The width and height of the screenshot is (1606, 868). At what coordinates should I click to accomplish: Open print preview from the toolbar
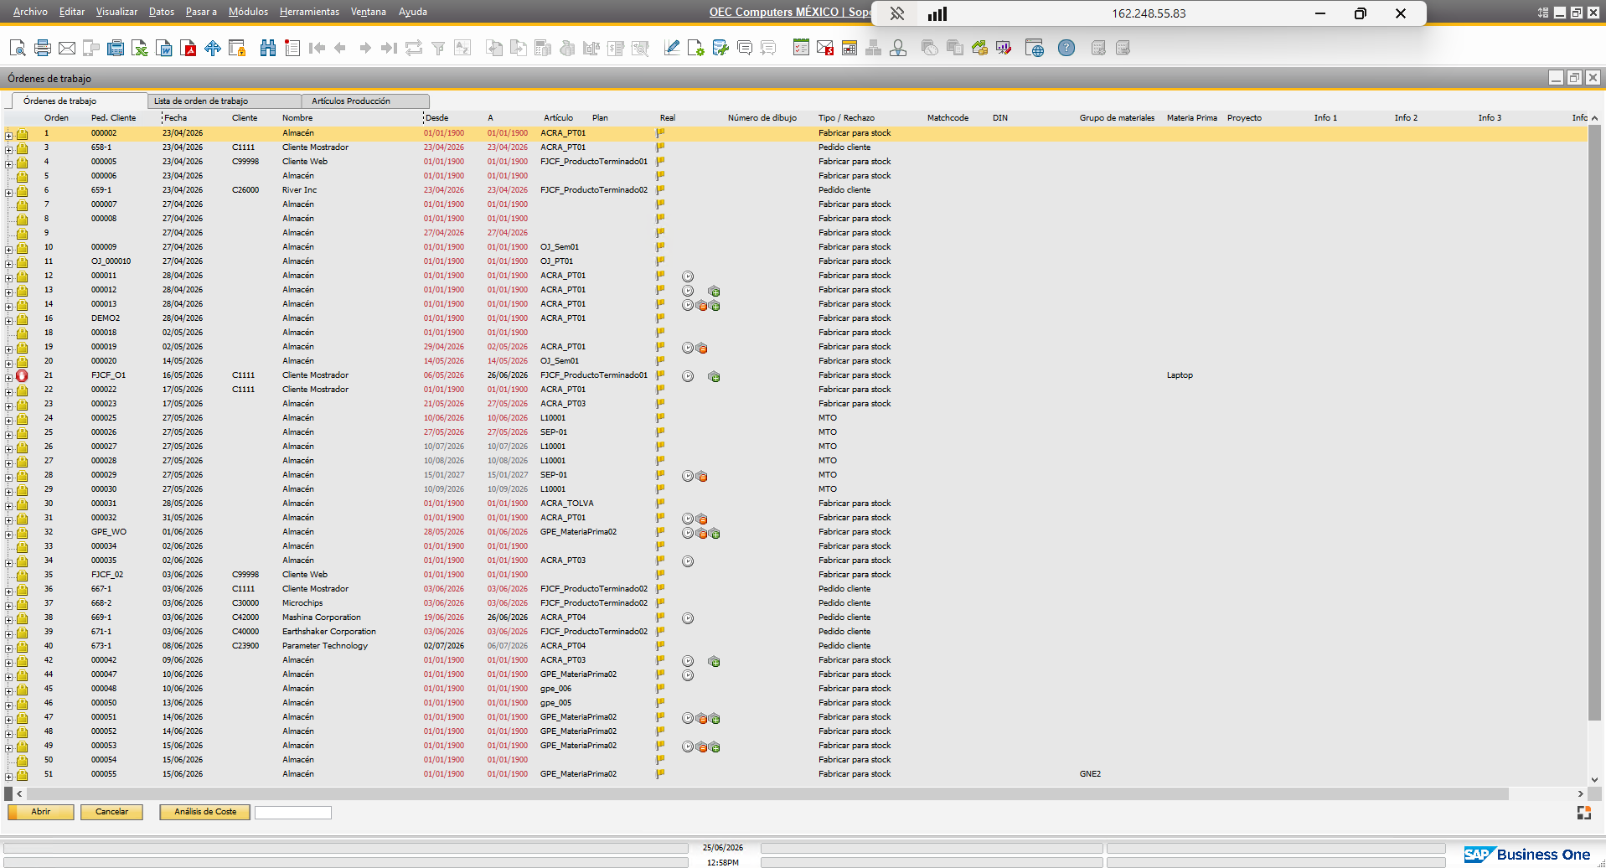tap(18, 48)
